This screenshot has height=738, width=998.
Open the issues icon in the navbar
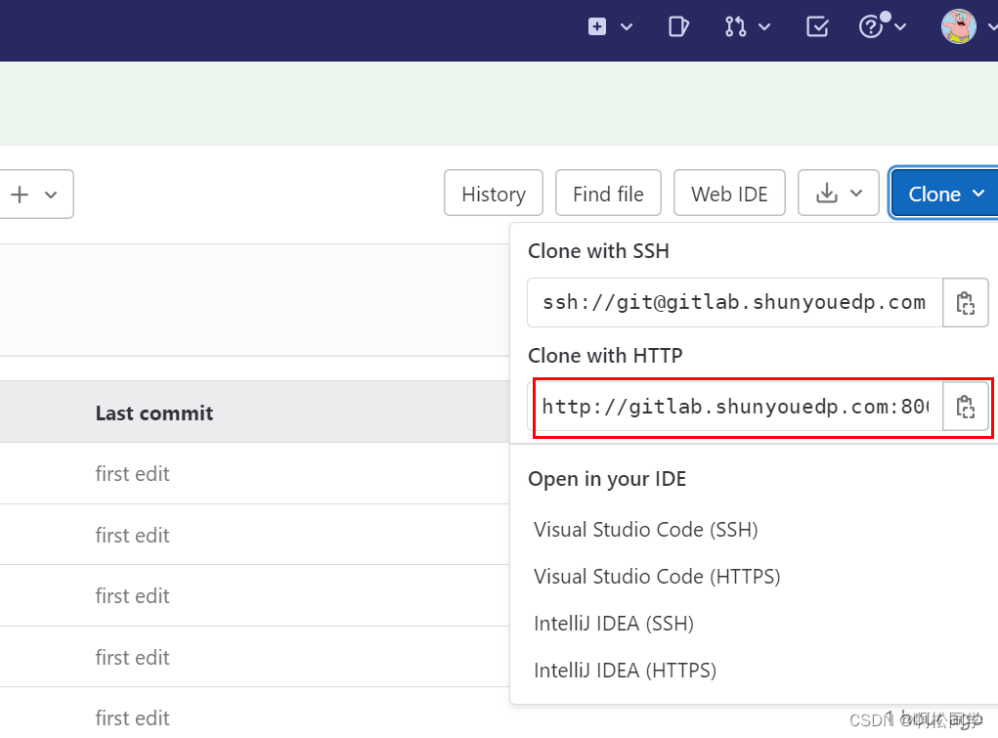(x=678, y=26)
